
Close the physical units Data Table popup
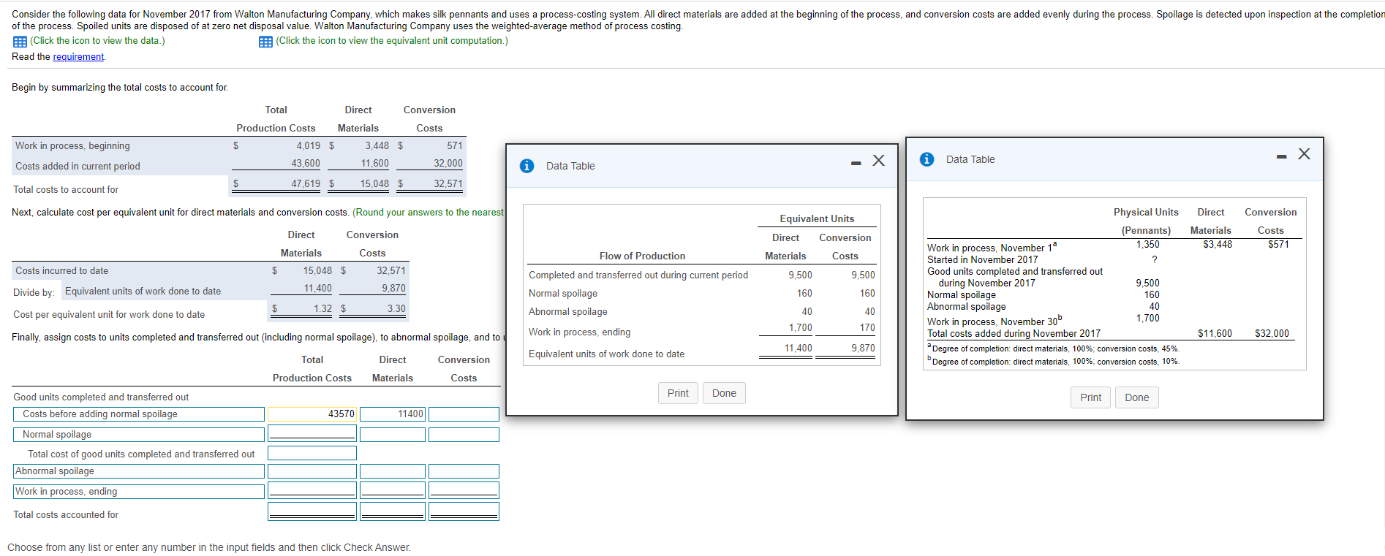(x=1305, y=154)
